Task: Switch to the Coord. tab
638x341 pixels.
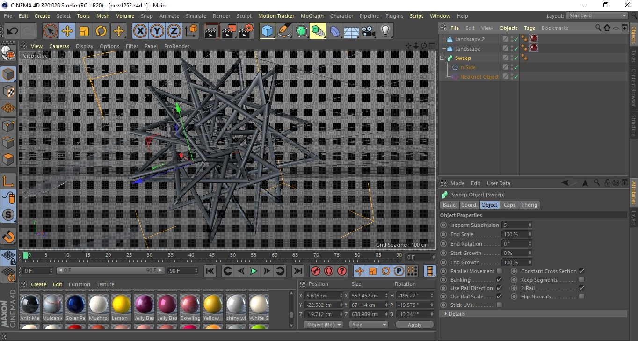Action: point(469,205)
